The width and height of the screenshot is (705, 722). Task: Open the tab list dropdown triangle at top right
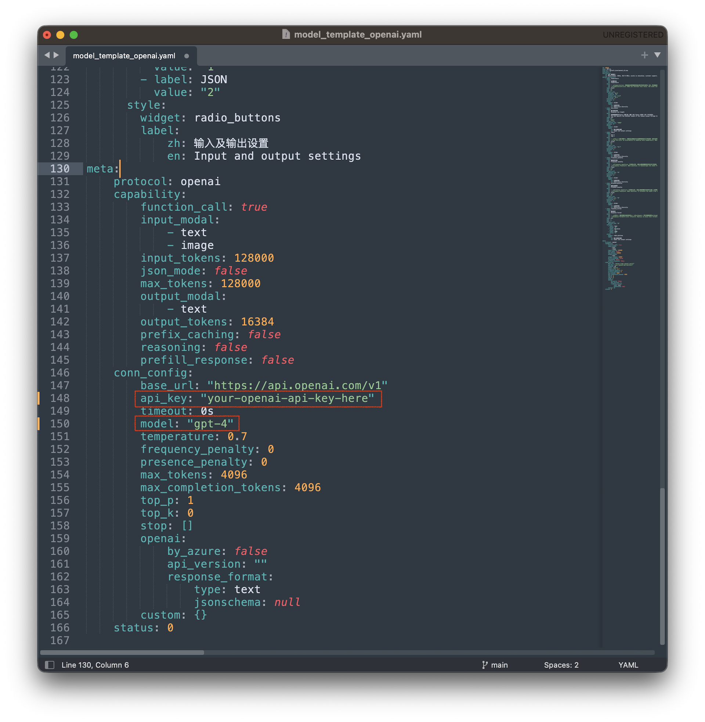[x=657, y=55]
